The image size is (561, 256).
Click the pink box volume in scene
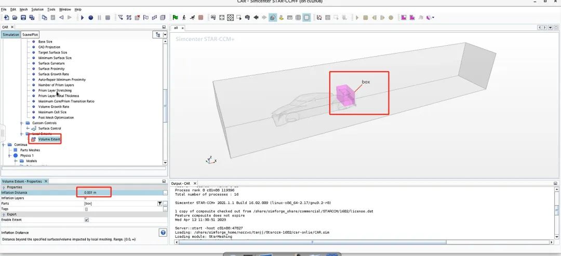coord(345,95)
